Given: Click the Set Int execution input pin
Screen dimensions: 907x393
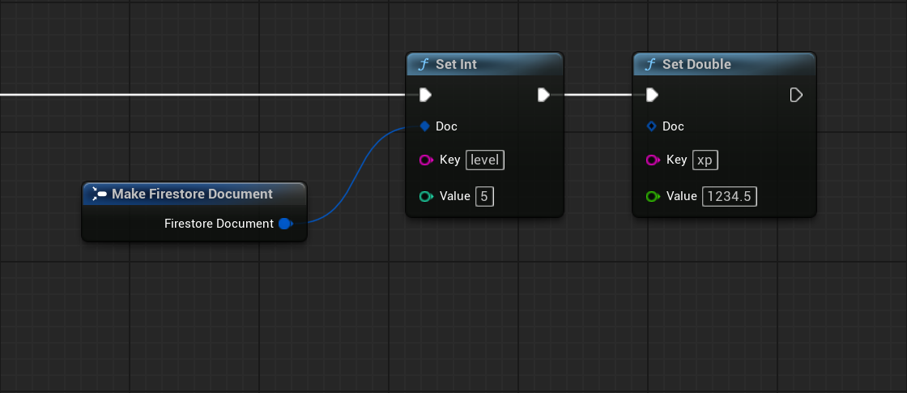Looking at the screenshot, I should (x=425, y=96).
